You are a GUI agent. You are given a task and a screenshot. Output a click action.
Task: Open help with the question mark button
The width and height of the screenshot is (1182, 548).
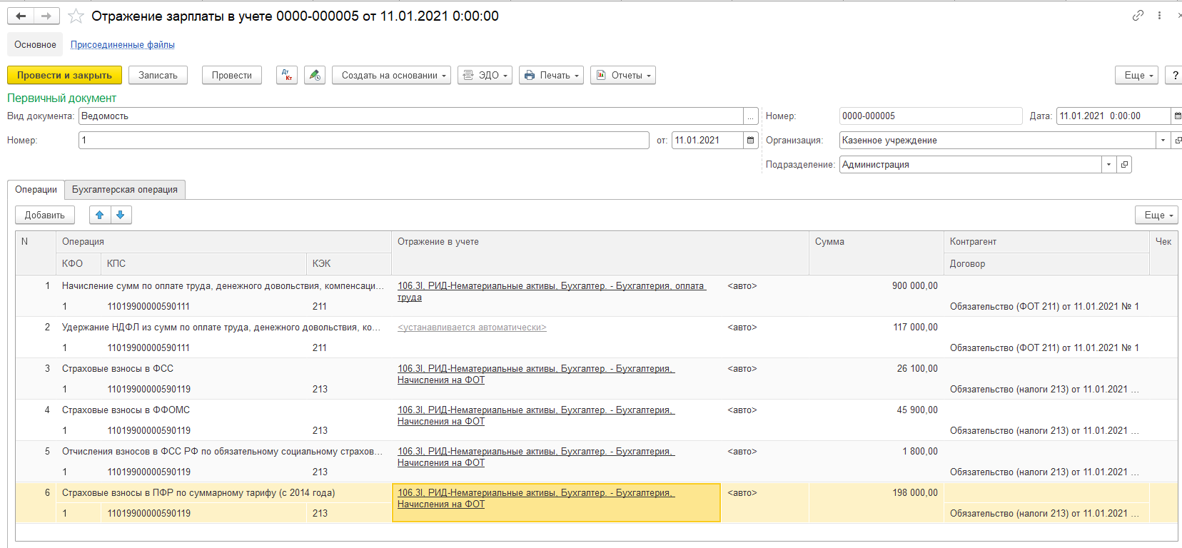(1174, 75)
